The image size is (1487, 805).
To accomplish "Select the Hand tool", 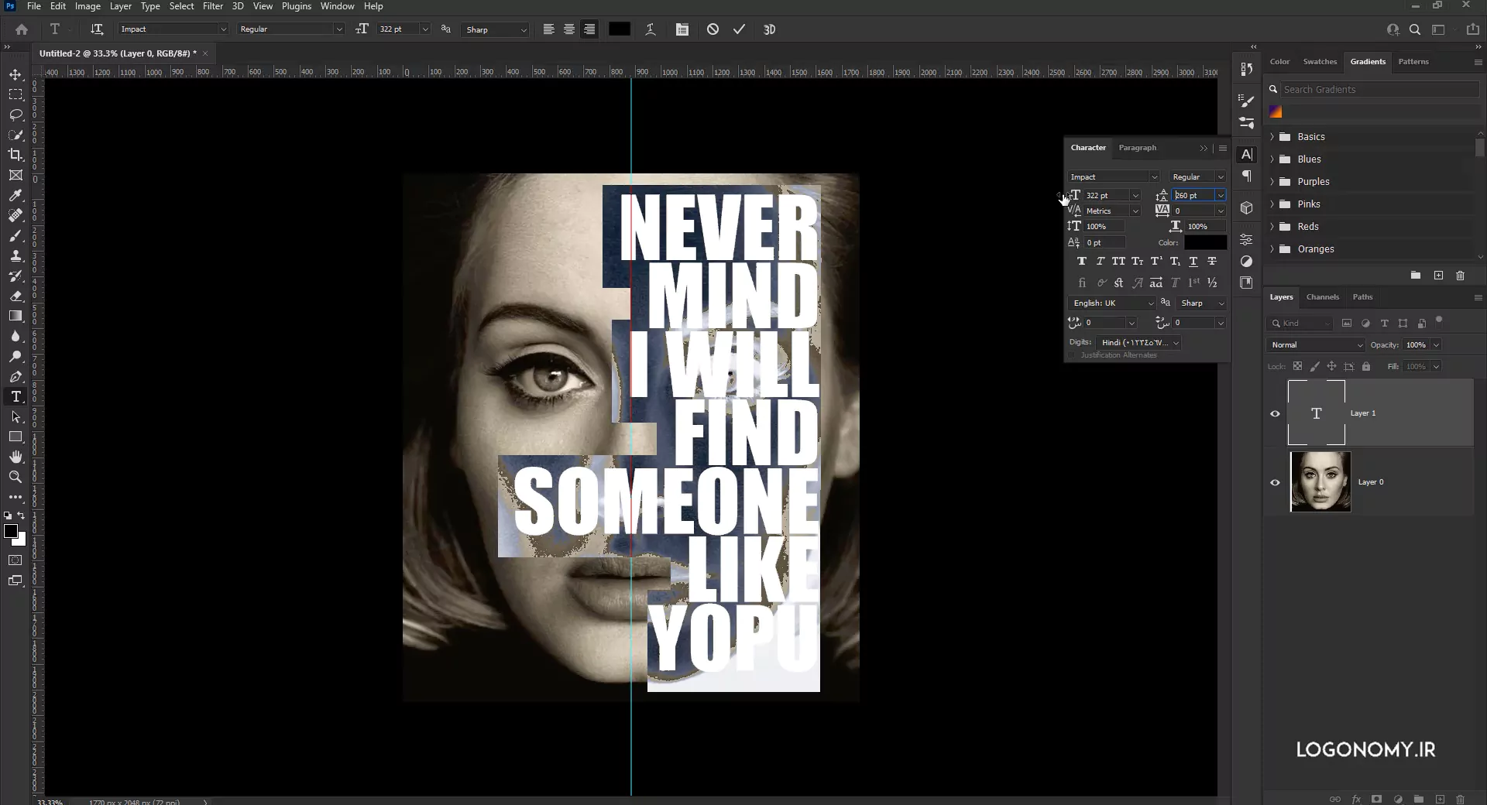I will pos(15,457).
